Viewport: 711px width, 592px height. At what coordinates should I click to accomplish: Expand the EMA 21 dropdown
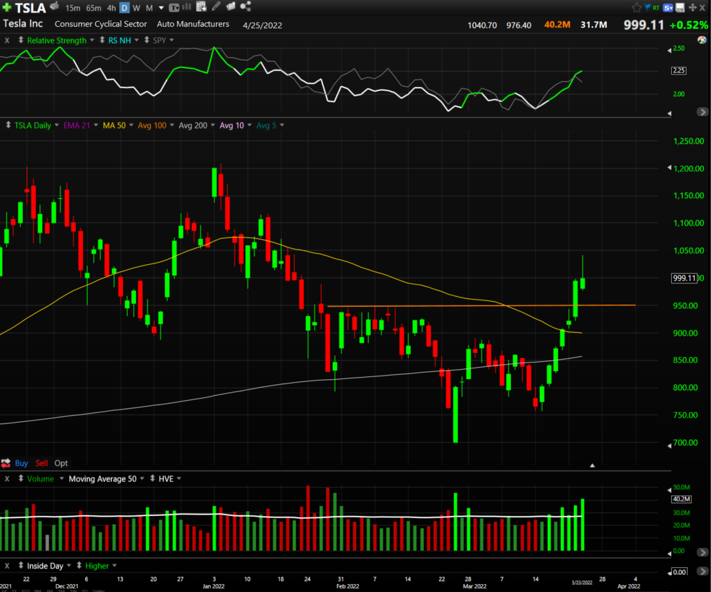[x=96, y=125]
